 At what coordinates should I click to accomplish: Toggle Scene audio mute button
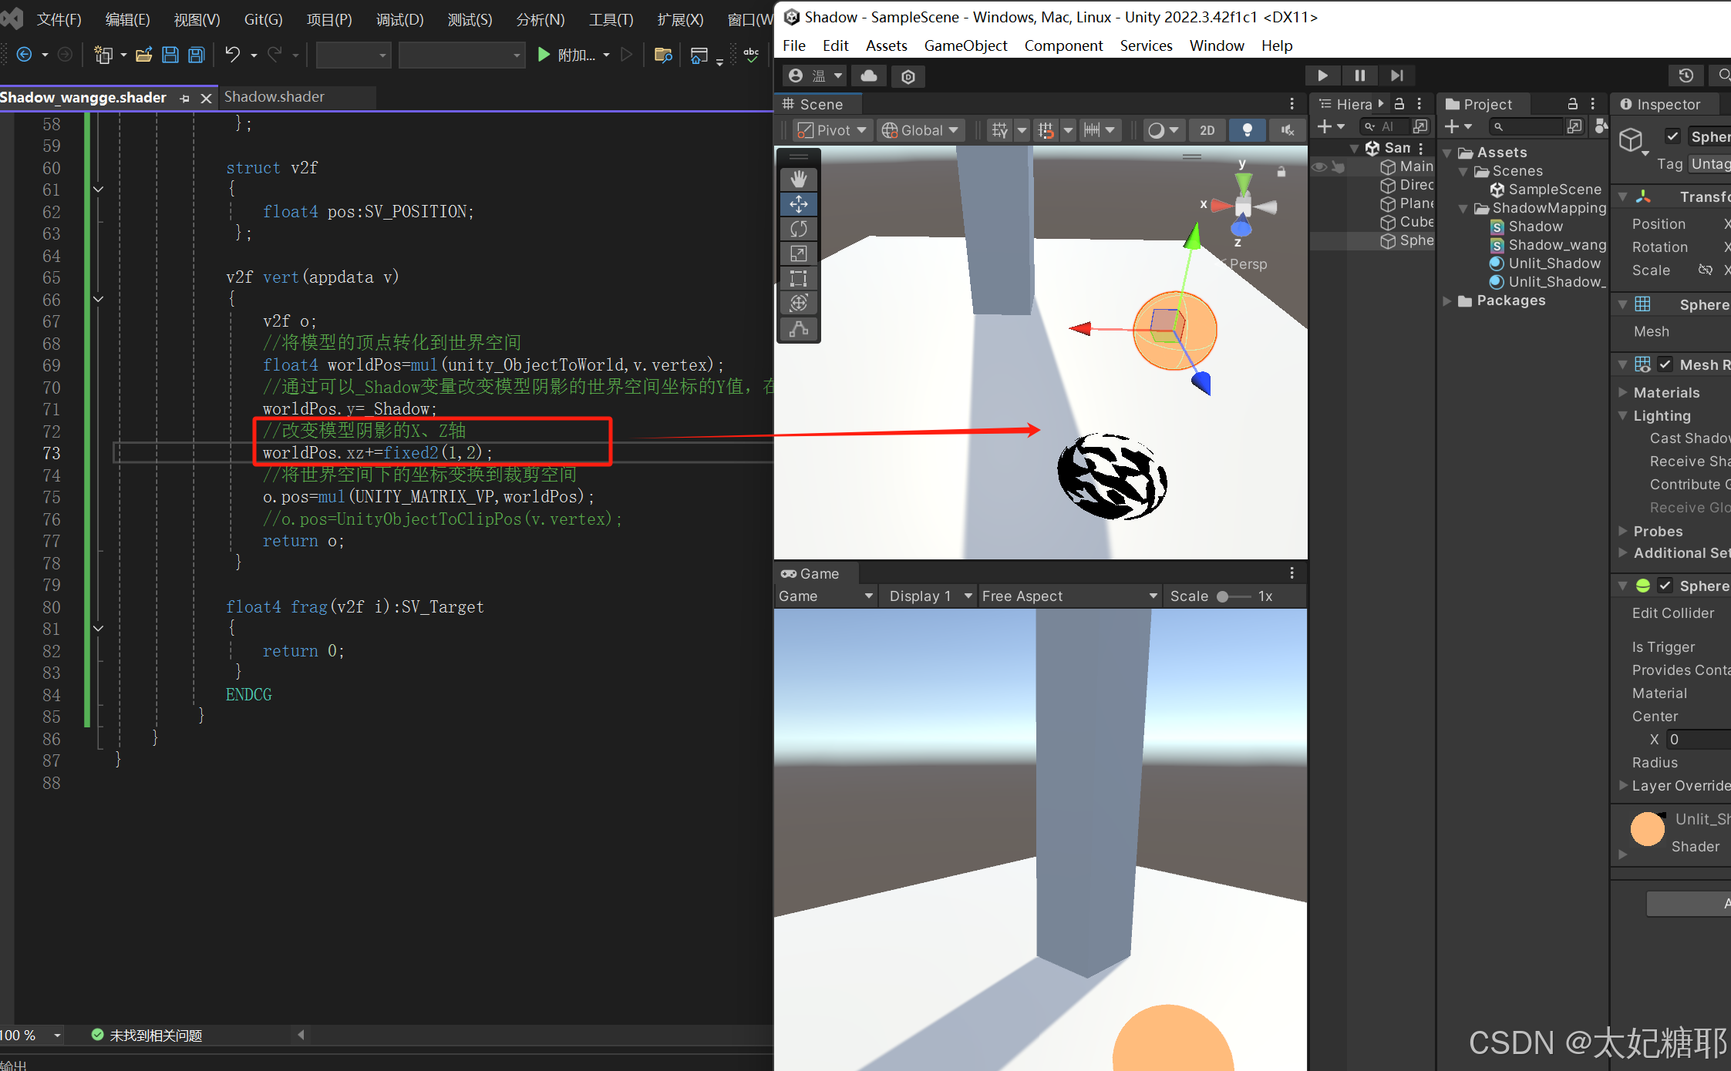pyautogui.click(x=1287, y=130)
